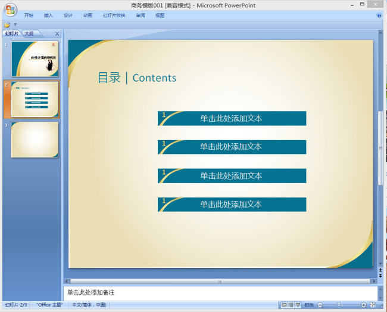The width and height of the screenshot is (387, 312).
Task: Open the 幻灯片放映 ribbon tab
Action: pyautogui.click(x=114, y=16)
